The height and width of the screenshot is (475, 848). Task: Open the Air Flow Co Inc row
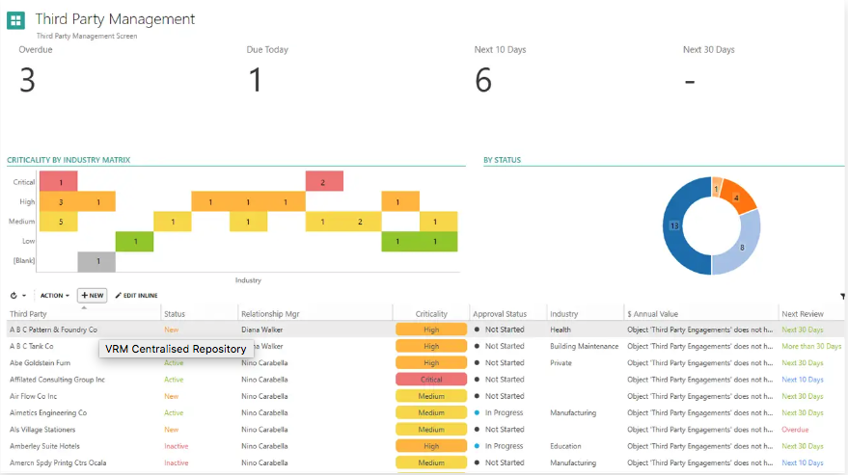point(424,396)
